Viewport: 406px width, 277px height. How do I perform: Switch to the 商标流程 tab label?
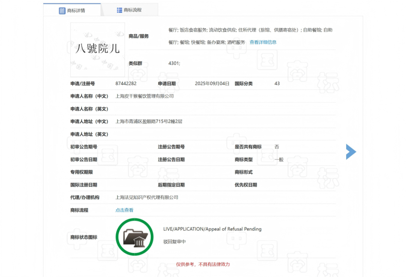pos(133,10)
